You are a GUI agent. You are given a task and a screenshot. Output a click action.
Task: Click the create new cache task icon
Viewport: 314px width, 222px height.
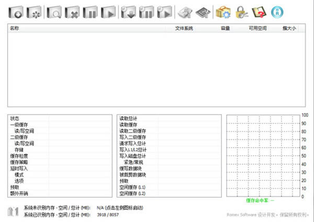pos(17,10)
